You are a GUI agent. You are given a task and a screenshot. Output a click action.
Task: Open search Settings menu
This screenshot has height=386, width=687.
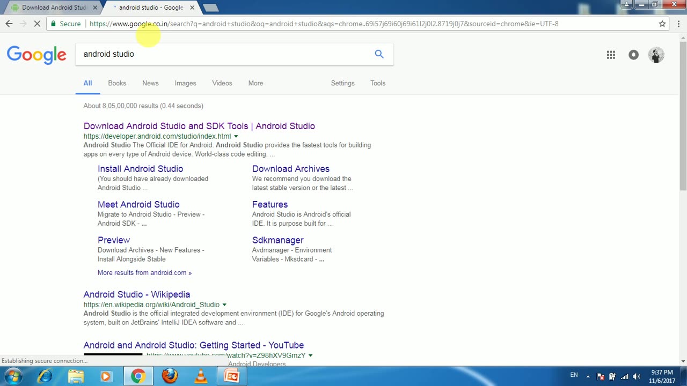click(343, 83)
